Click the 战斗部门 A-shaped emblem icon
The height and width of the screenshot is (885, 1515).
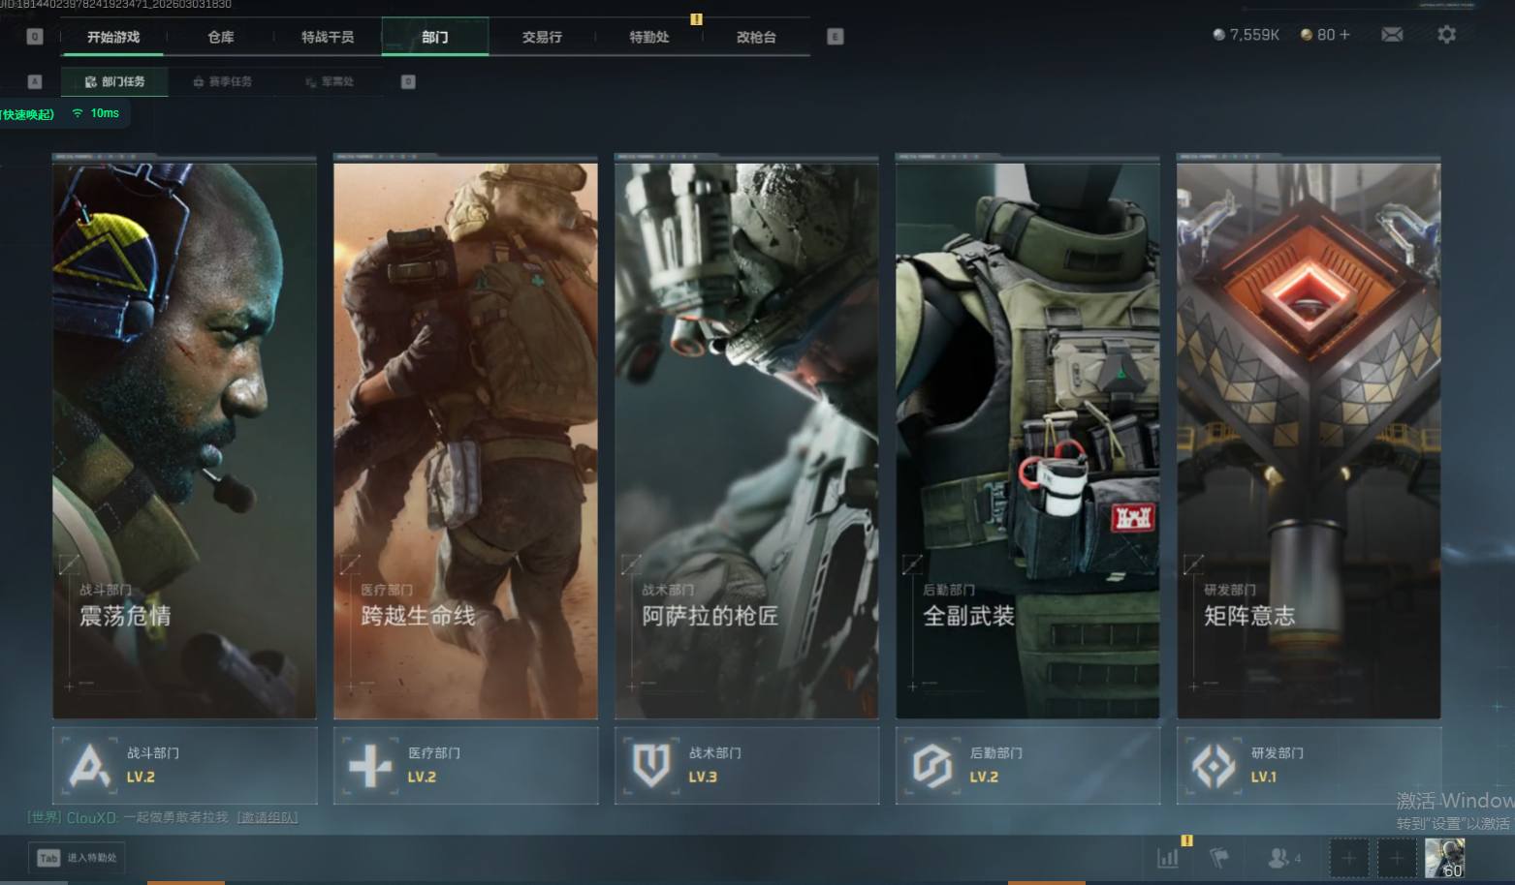tap(89, 766)
